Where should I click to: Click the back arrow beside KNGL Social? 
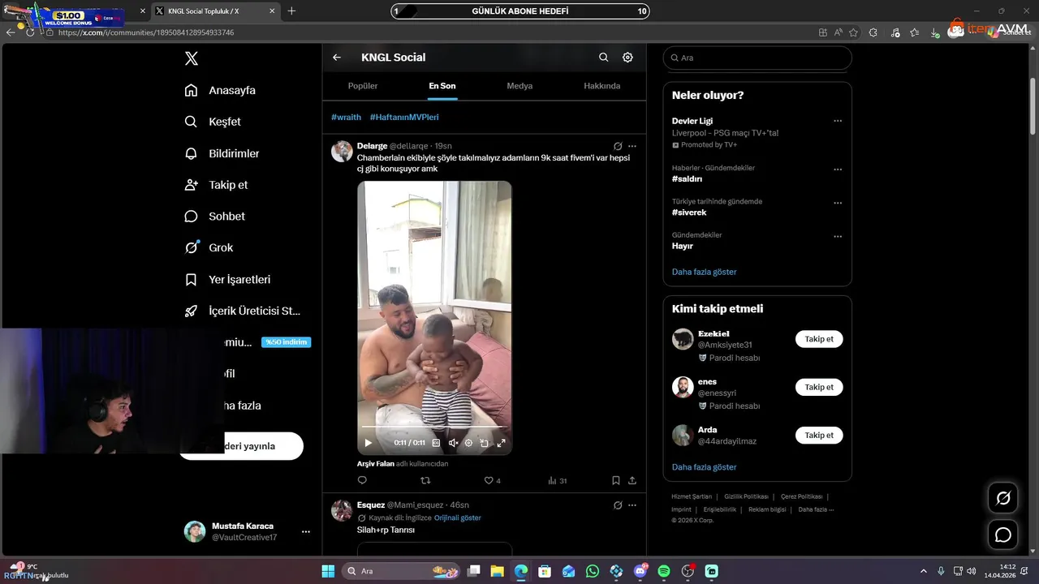pyautogui.click(x=337, y=58)
